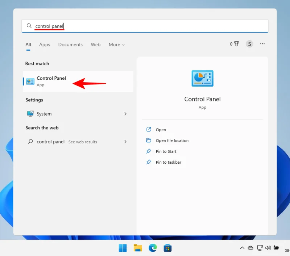Viewport: 290px width, 256px height.
Task: Open the three-dot options menu
Action: pyautogui.click(x=262, y=44)
